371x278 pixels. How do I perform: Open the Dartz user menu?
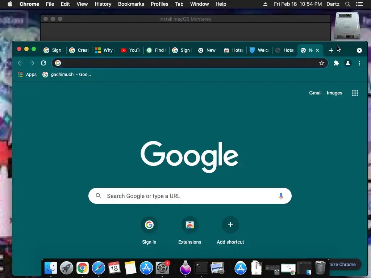pyautogui.click(x=333, y=4)
